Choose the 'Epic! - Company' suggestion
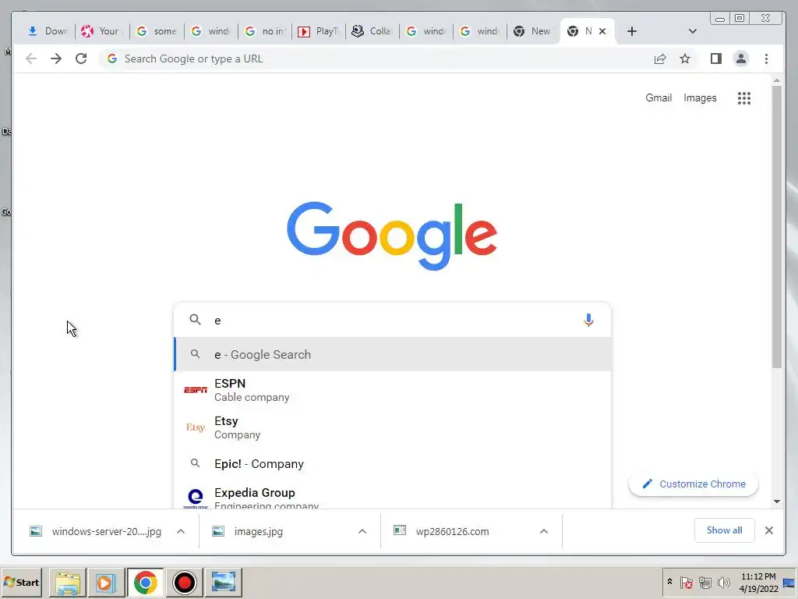The image size is (798, 599). [393, 463]
